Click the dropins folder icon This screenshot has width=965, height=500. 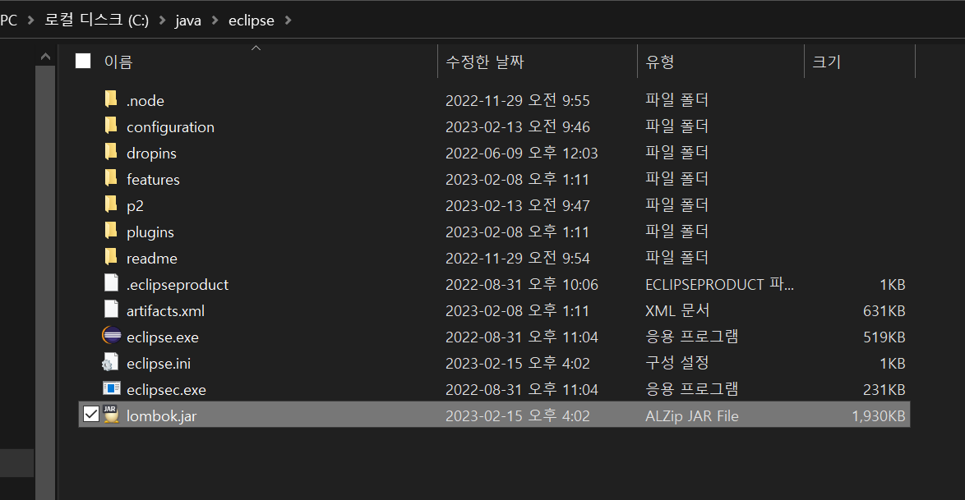111,152
